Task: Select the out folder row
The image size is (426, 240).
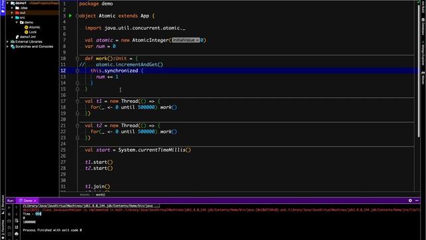Action: click(32, 13)
